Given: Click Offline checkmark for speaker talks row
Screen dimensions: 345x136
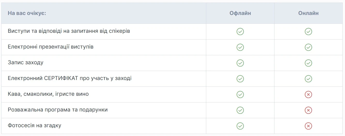Looking at the screenshot, I should click(240, 31).
